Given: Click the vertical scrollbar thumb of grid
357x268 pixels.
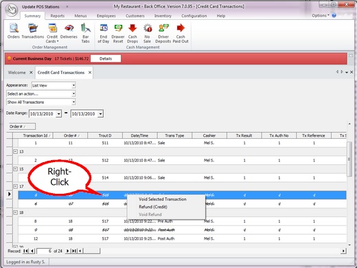Looking at the screenshot, I should pos(349,159).
